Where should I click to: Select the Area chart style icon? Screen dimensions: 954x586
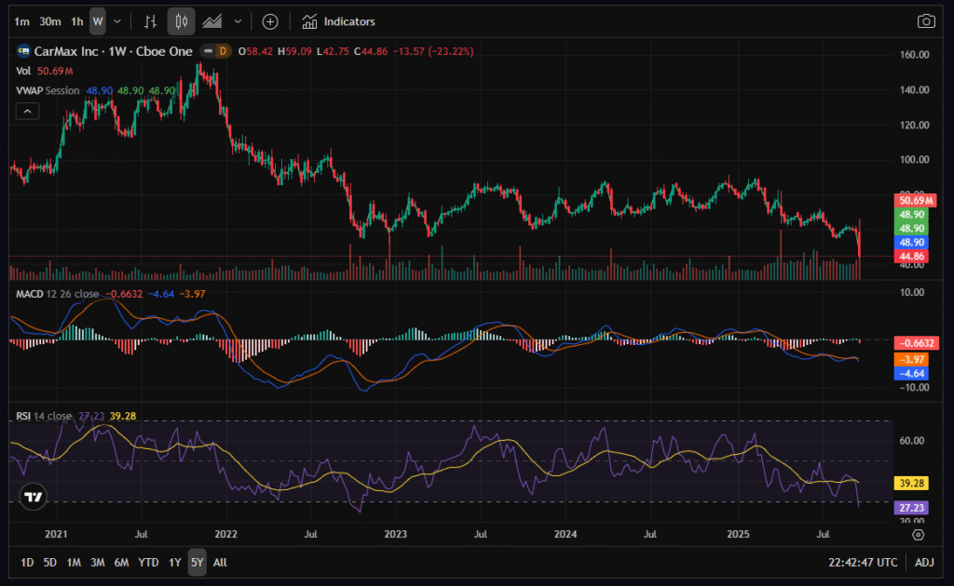(x=212, y=21)
